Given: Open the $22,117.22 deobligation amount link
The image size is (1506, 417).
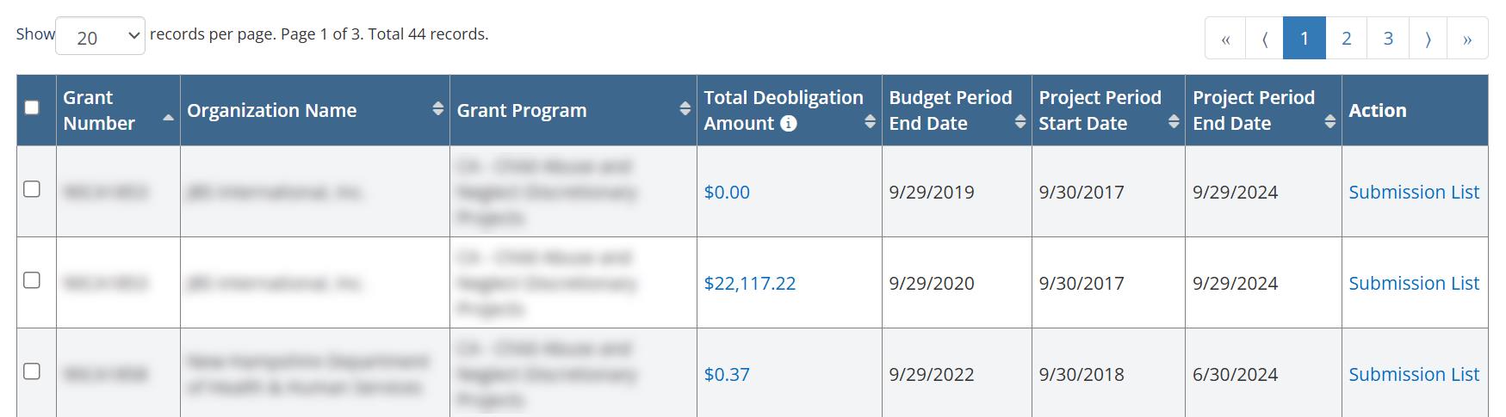Looking at the screenshot, I should tap(749, 283).
